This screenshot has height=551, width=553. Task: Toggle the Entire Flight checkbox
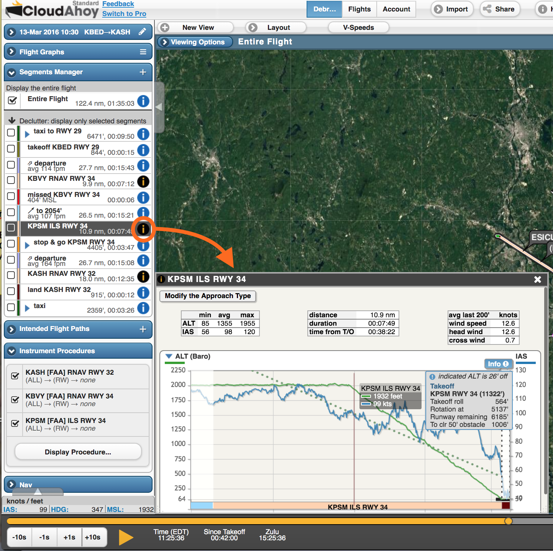coord(12,100)
